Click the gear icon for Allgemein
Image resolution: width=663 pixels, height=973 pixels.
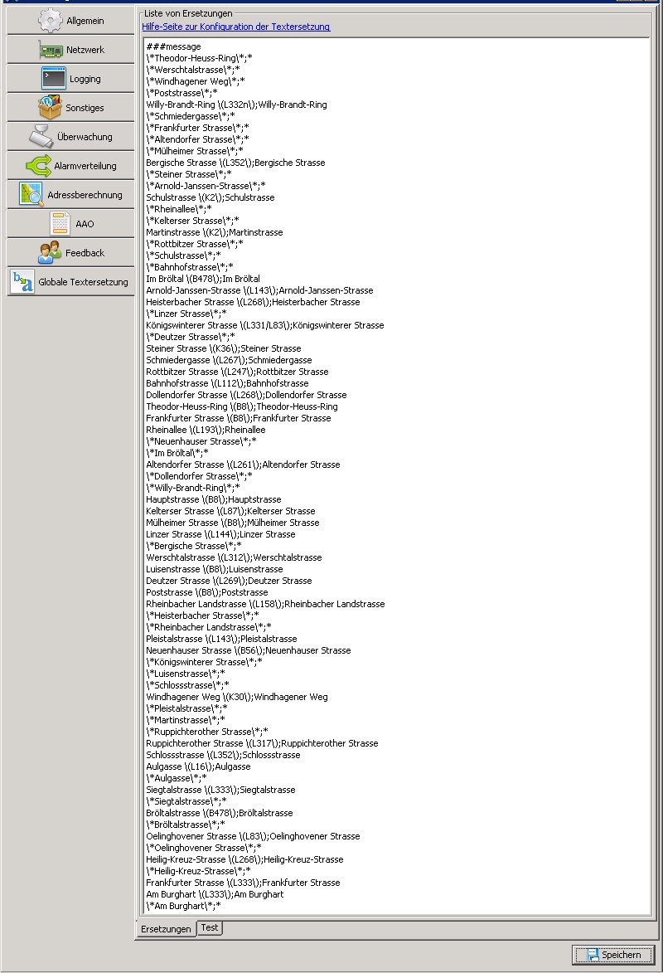point(51,21)
